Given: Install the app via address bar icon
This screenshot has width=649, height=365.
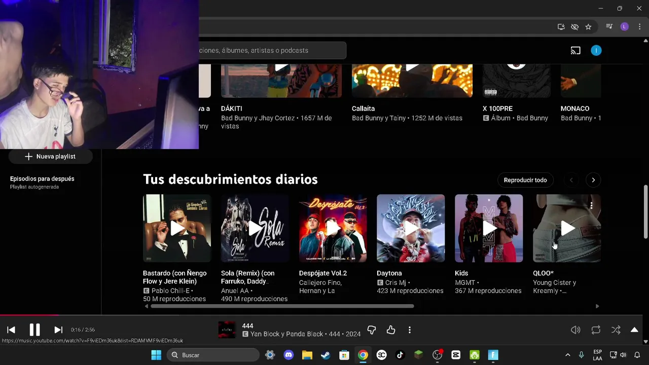Looking at the screenshot, I should pyautogui.click(x=561, y=27).
